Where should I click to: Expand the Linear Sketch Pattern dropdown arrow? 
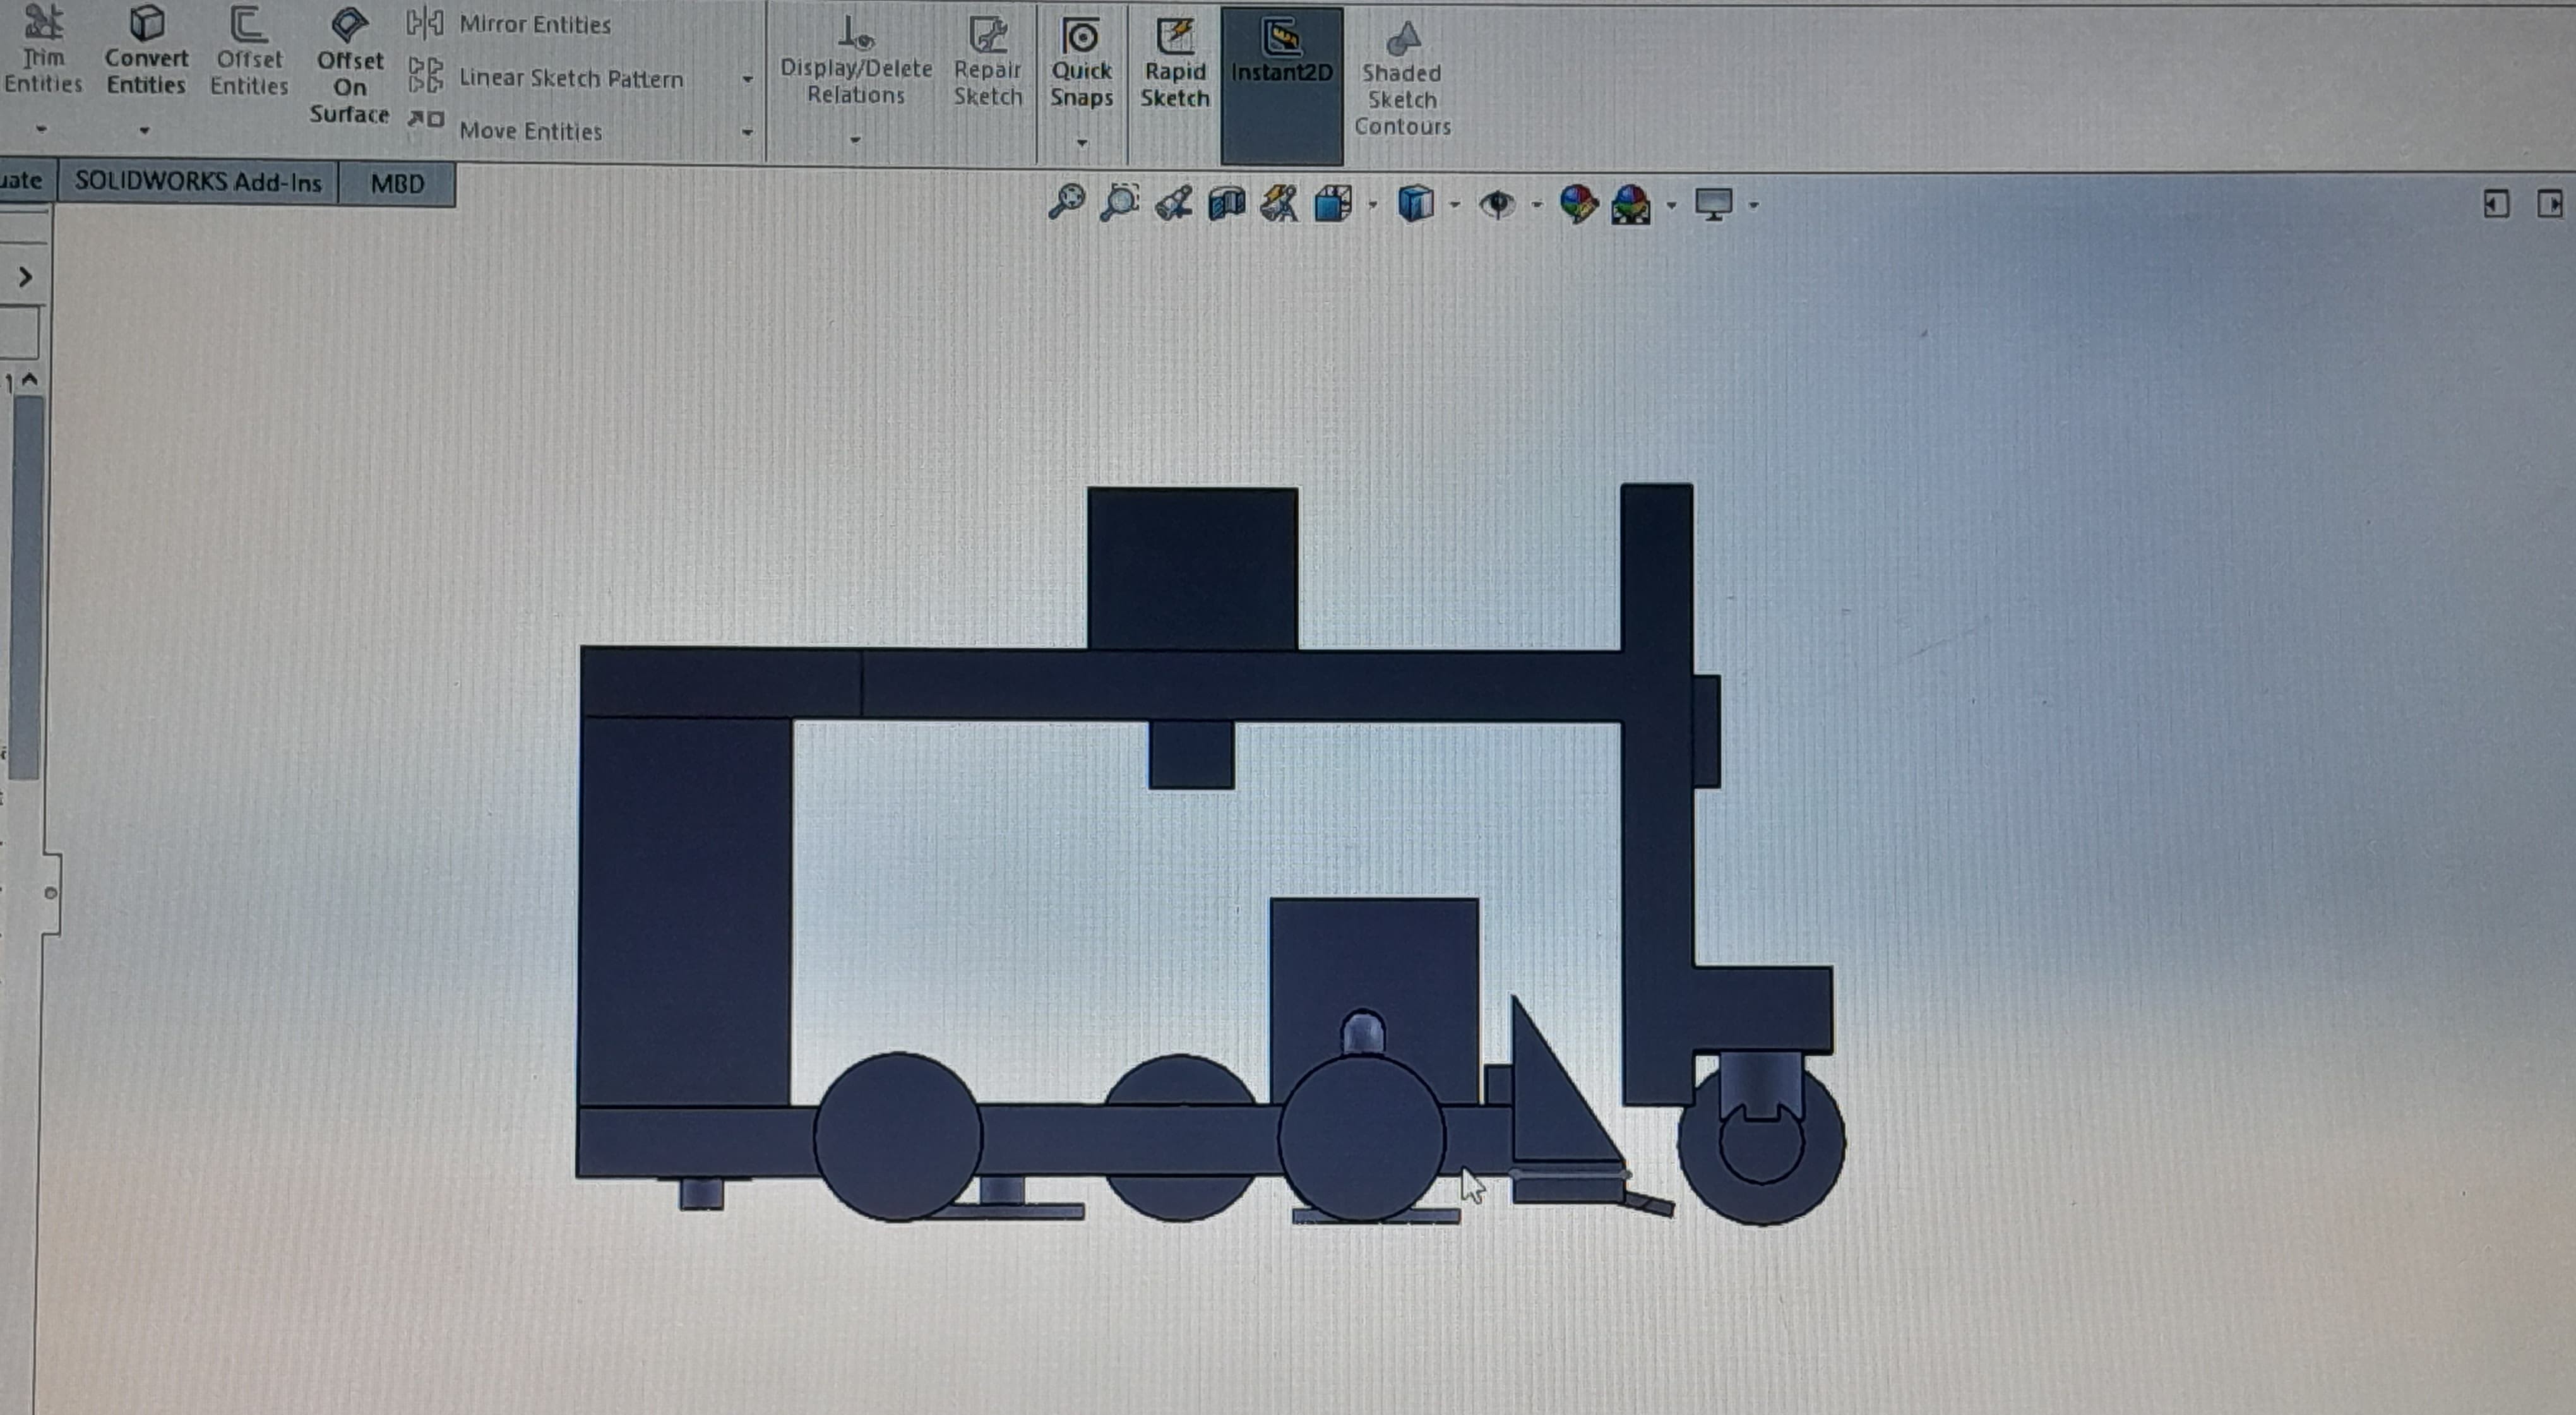coord(747,79)
